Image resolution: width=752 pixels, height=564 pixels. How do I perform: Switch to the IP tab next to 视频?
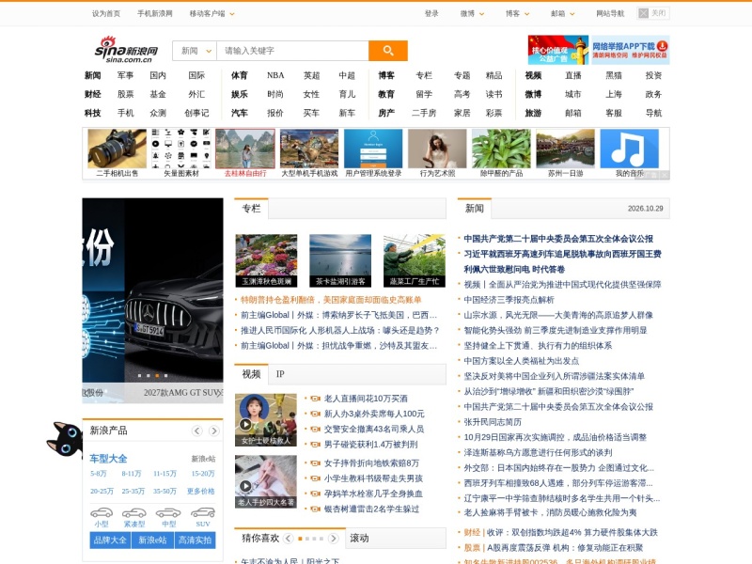pos(280,374)
